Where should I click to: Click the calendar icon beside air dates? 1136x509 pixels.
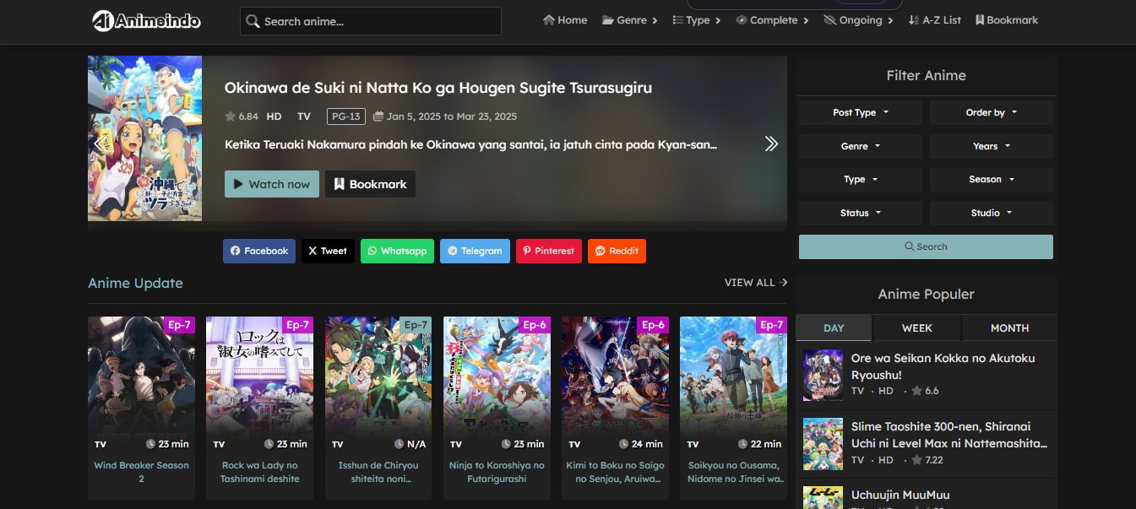pos(378,116)
